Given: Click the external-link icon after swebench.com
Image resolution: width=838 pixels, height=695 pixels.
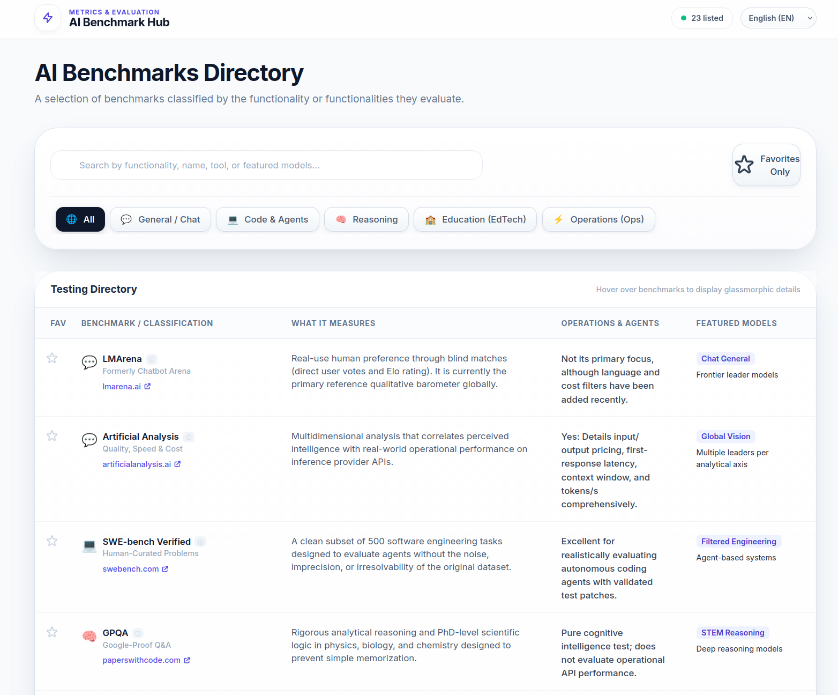Looking at the screenshot, I should [165, 569].
